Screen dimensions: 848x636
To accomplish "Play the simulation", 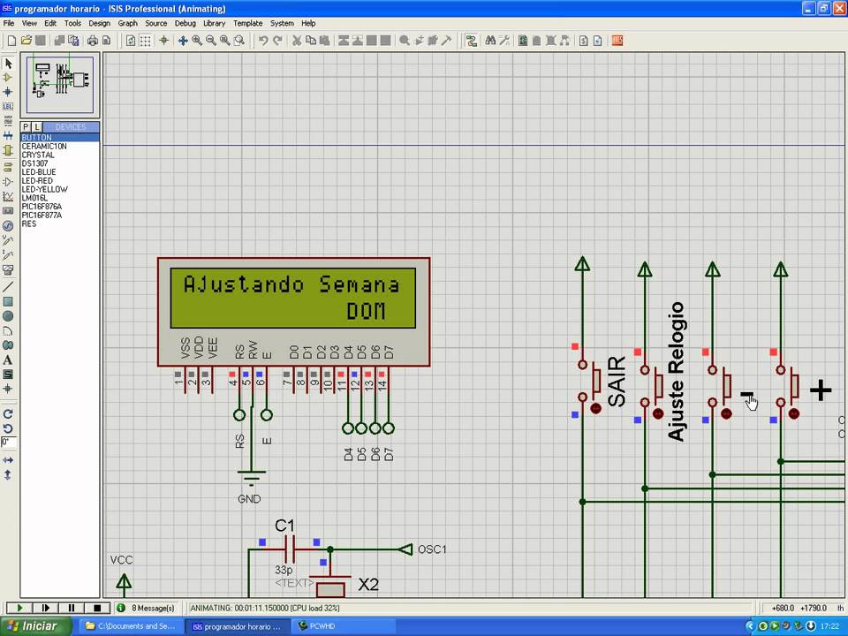I will [x=19, y=608].
